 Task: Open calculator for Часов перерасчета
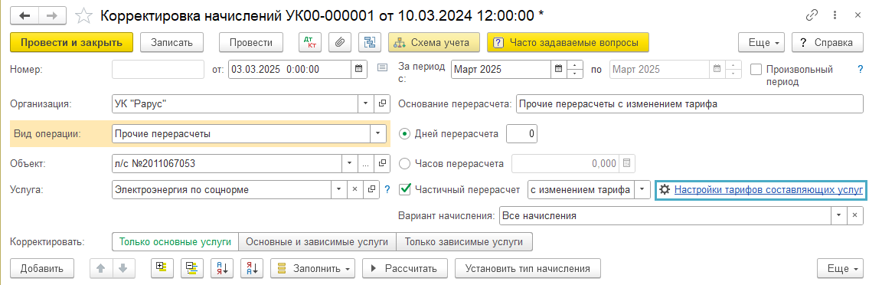click(627, 164)
